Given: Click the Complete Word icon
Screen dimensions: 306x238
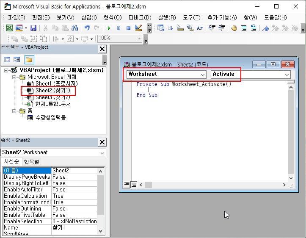Looking at the screenshot, I should (200, 28).
